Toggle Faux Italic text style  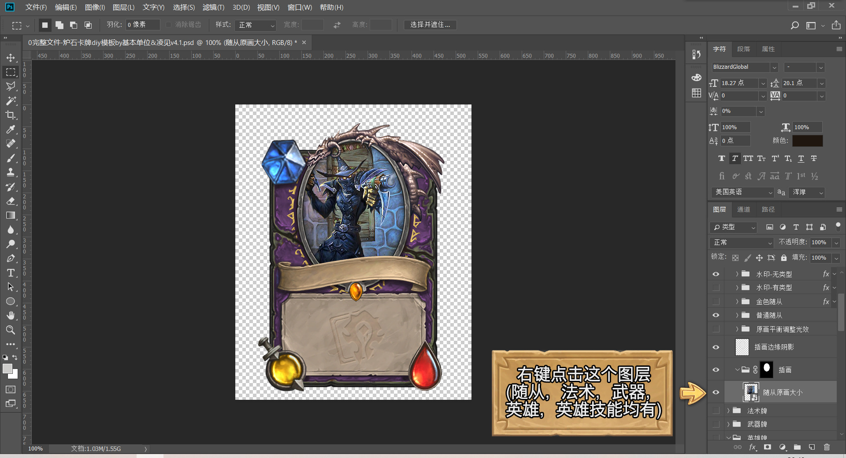(735, 158)
